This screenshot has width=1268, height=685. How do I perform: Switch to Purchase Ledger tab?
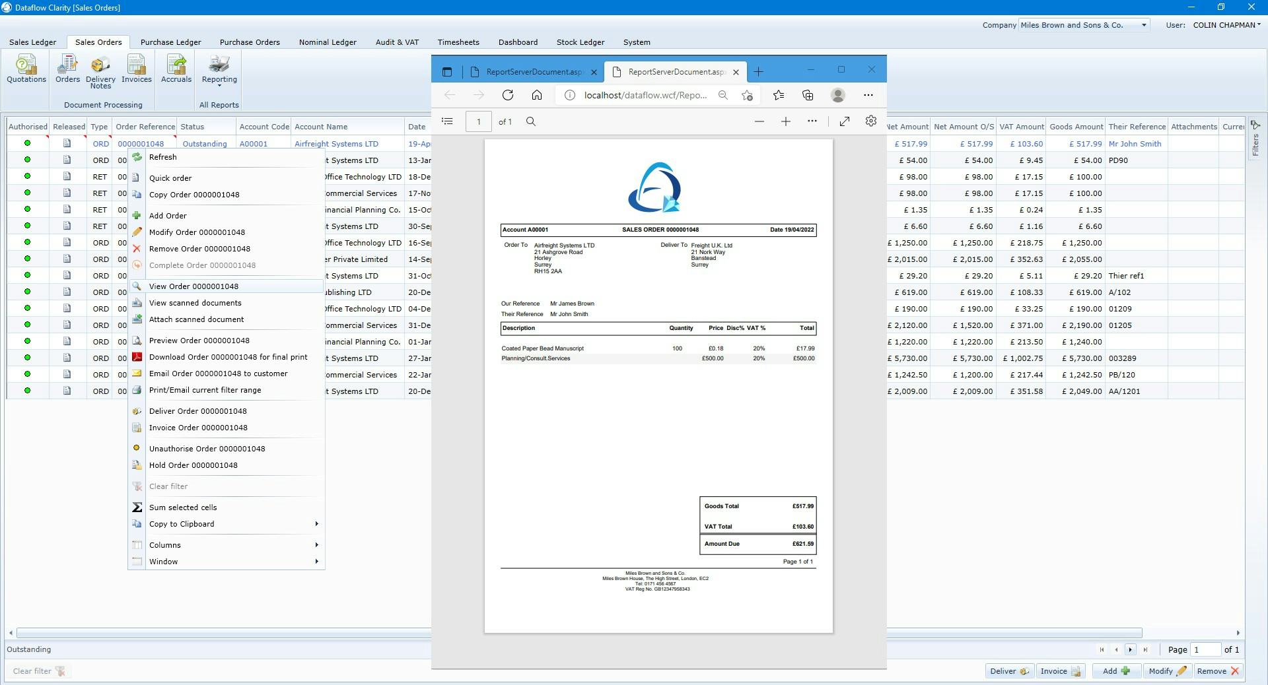click(170, 42)
